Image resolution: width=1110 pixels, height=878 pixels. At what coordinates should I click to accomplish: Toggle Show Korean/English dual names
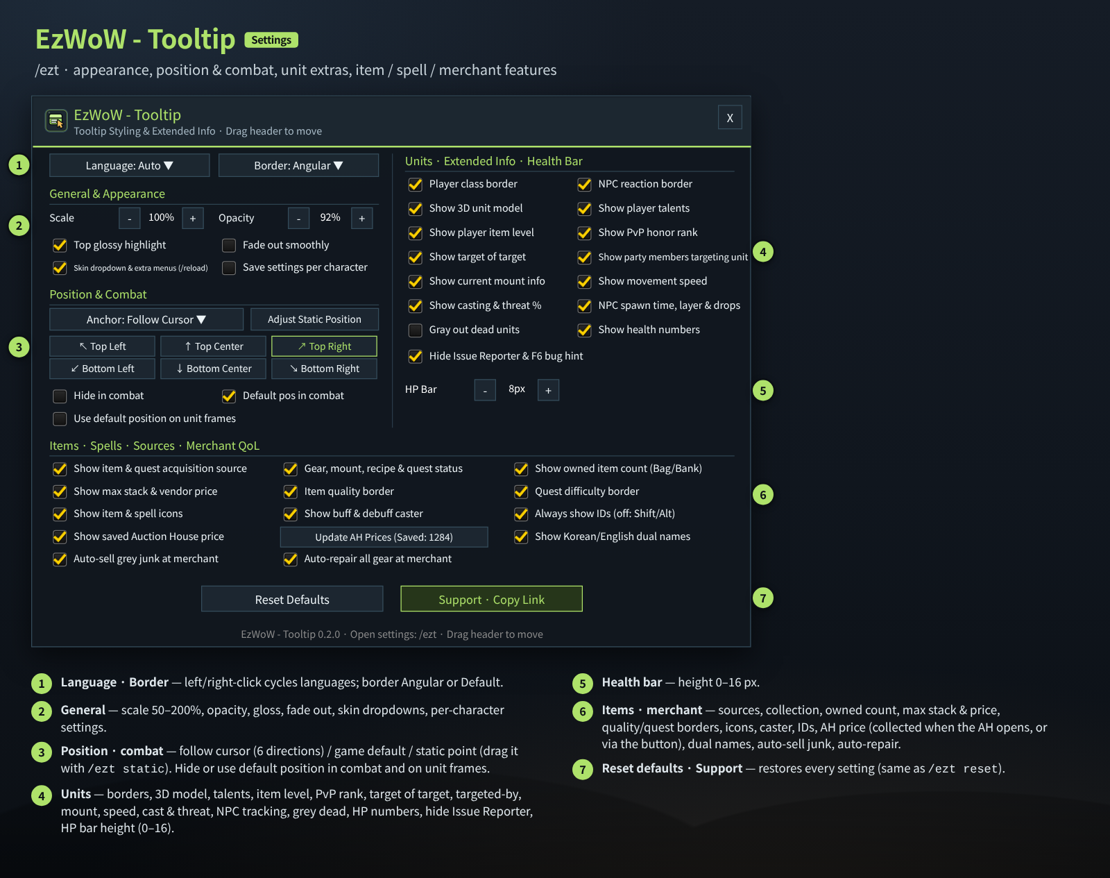coord(521,537)
